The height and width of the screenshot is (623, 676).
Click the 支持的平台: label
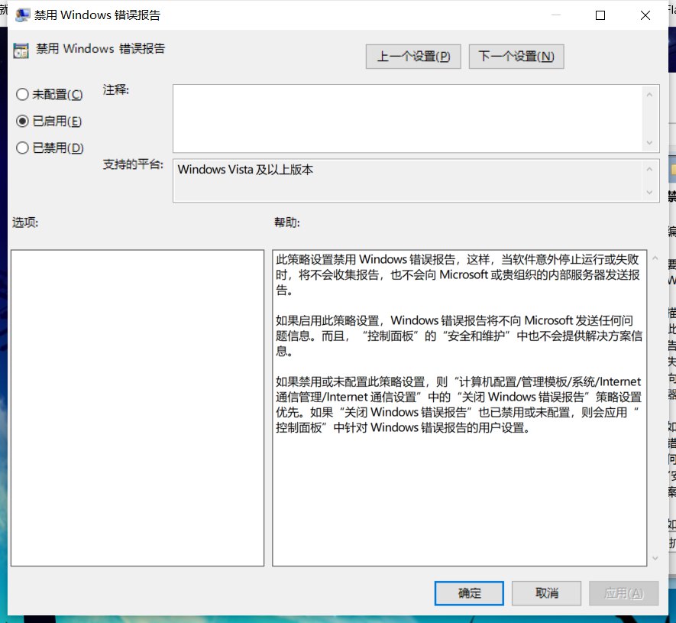tap(133, 164)
